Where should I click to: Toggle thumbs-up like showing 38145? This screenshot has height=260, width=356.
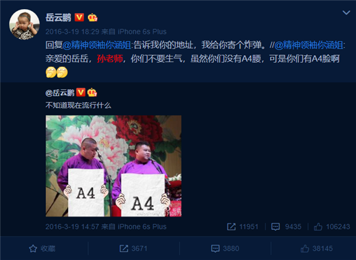pos(317,248)
